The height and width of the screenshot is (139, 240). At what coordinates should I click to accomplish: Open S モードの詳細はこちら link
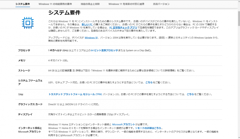pos(148,128)
